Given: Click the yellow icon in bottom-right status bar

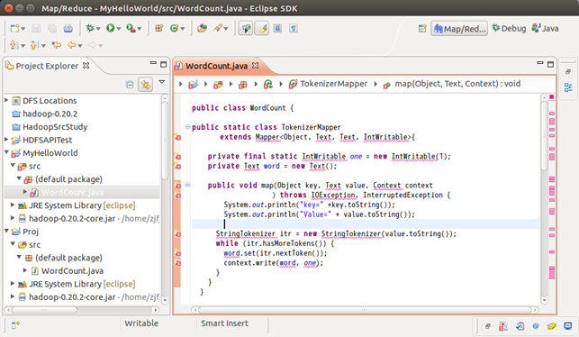Looking at the screenshot, I should click(552, 326).
